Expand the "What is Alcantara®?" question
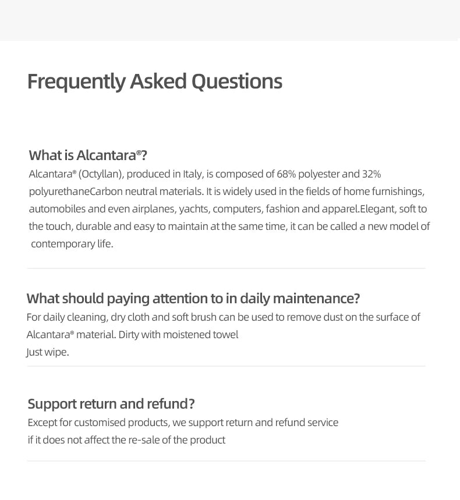This screenshot has width=460, height=500. 88,155
